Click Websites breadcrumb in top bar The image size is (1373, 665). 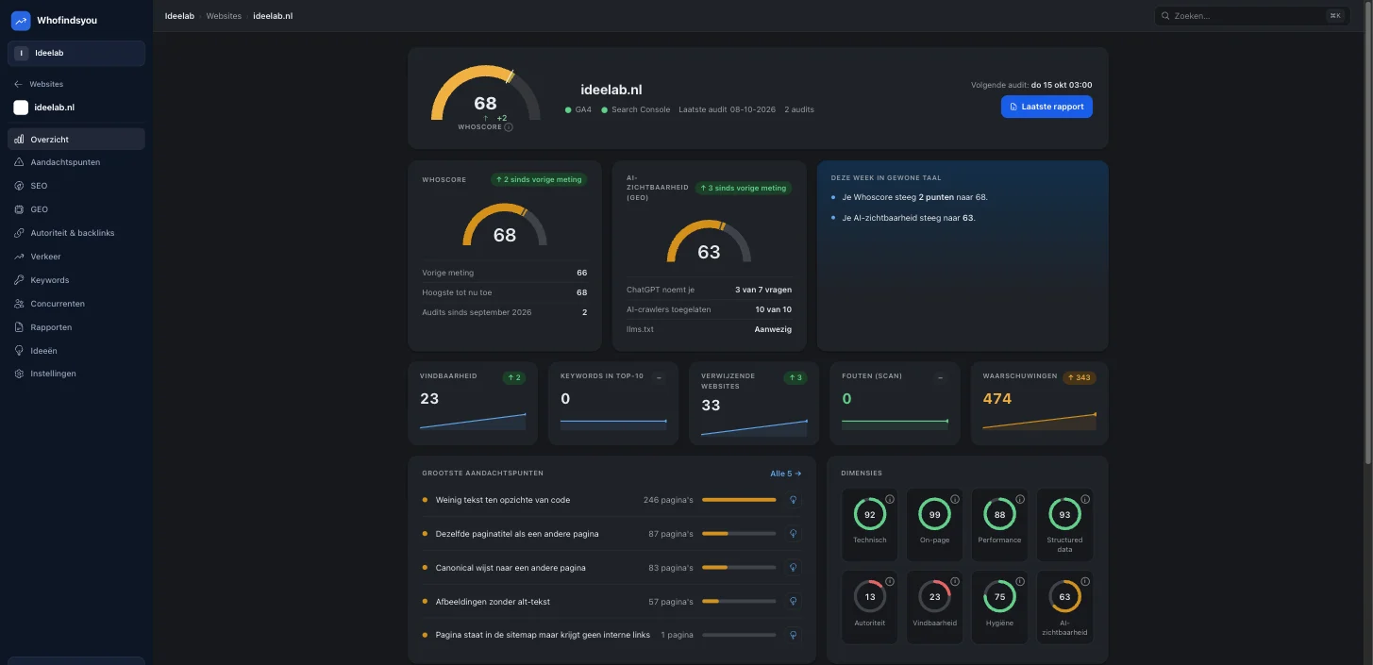pos(224,16)
